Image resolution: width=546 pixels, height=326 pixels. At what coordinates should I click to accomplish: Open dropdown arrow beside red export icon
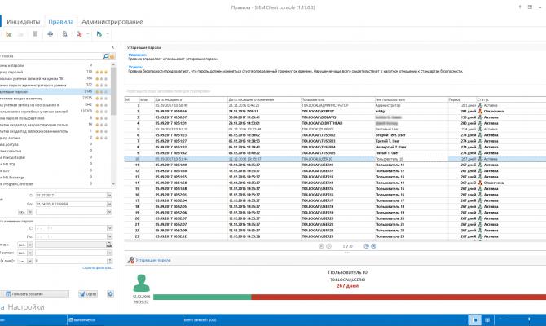tap(87, 34)
